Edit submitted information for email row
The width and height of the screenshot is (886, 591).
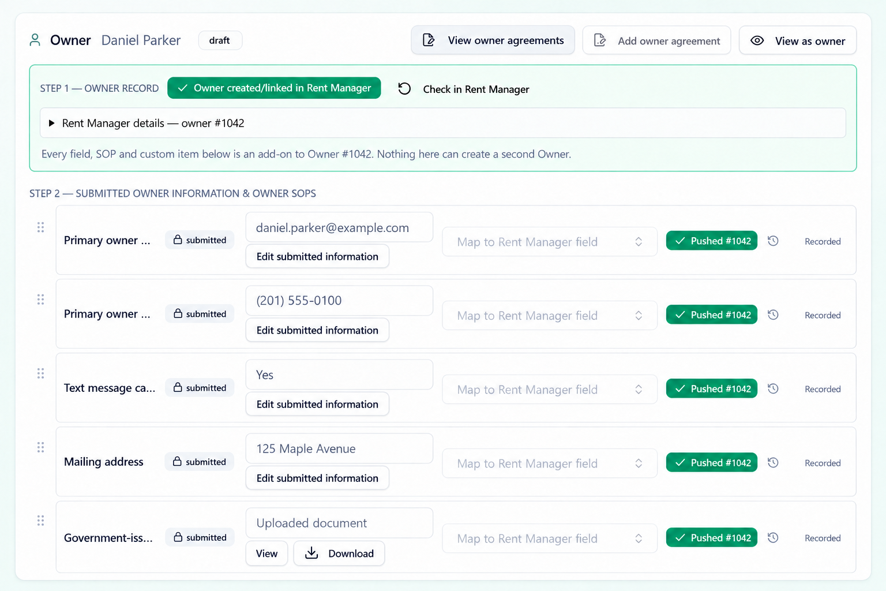tap(317, 256)
